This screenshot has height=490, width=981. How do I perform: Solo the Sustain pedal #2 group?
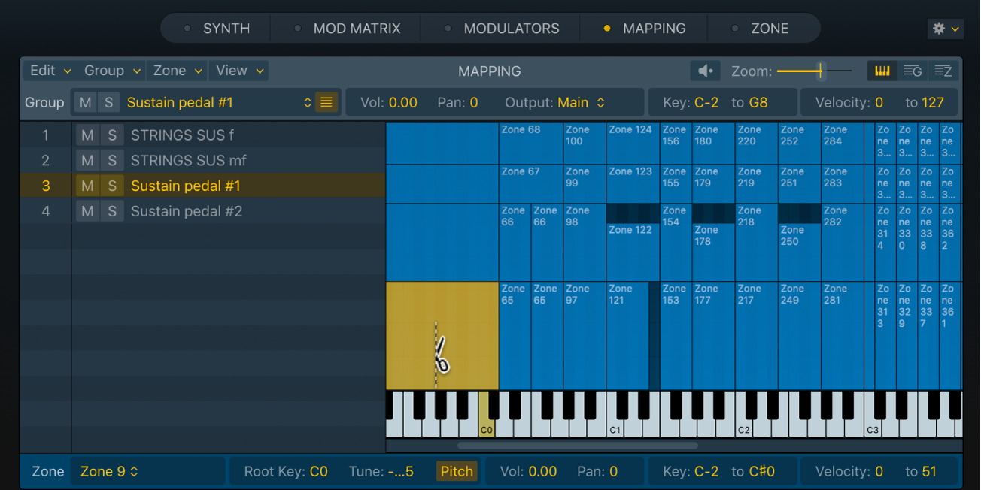click(111, 211)
